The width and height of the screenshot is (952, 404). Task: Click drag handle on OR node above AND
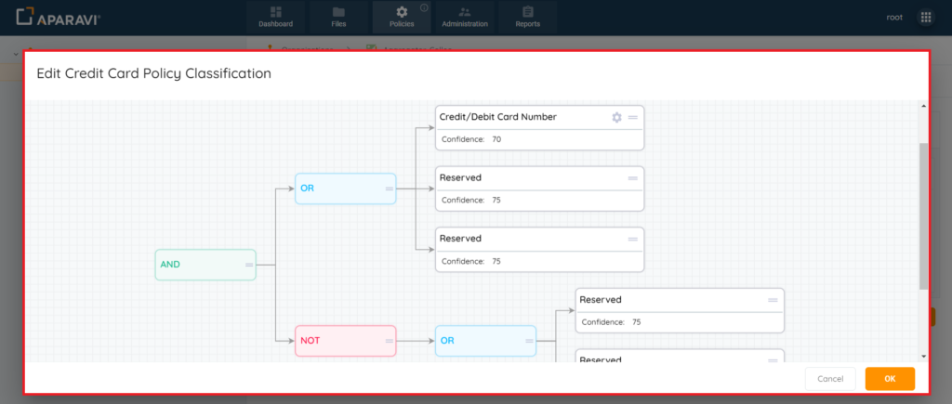coord(390,189)
